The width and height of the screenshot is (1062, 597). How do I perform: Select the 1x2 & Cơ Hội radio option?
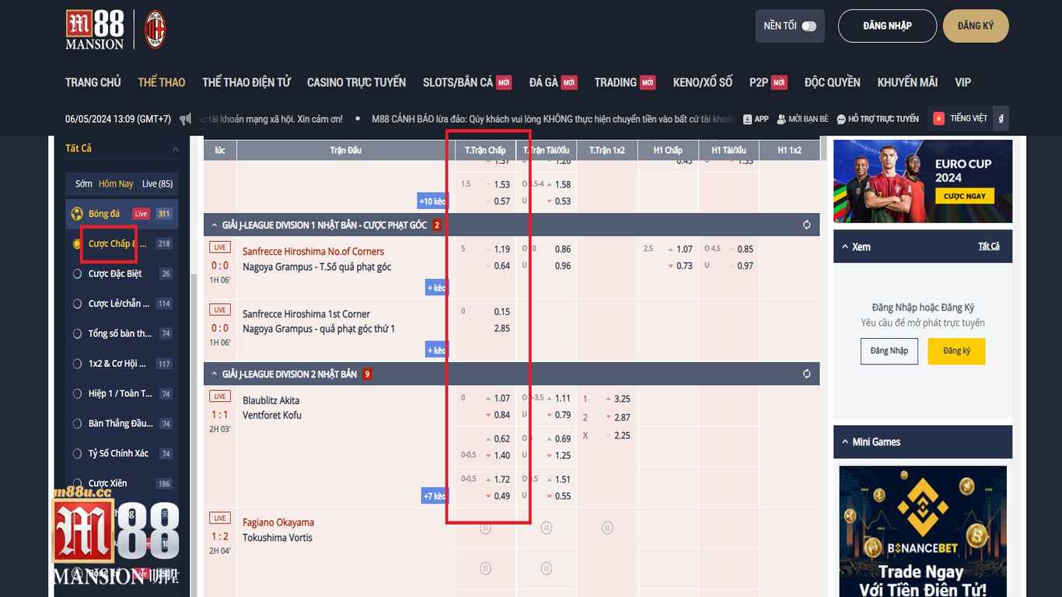[x=77, y=364]
